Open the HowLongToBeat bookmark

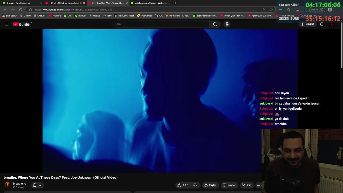[x=124, y=16]
